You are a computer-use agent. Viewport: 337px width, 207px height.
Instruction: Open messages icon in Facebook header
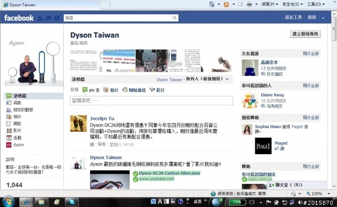click(x=48, y=18)
